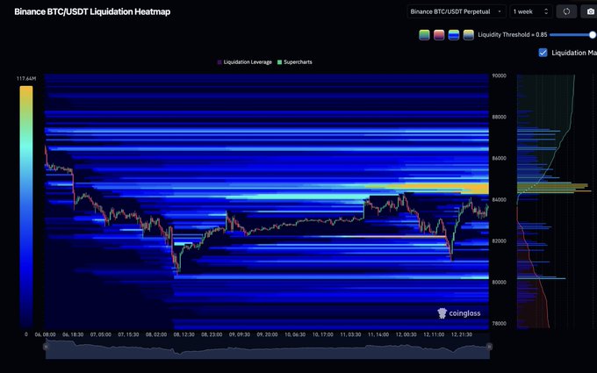Click the time range navigator overview area
Viewport: 597px width, 373px height.
[267, 349]
